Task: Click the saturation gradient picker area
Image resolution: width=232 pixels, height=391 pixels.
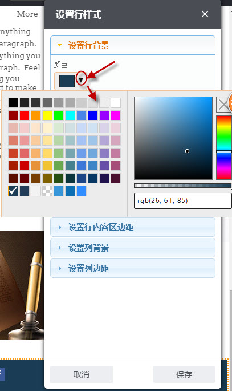Action: 173,138
